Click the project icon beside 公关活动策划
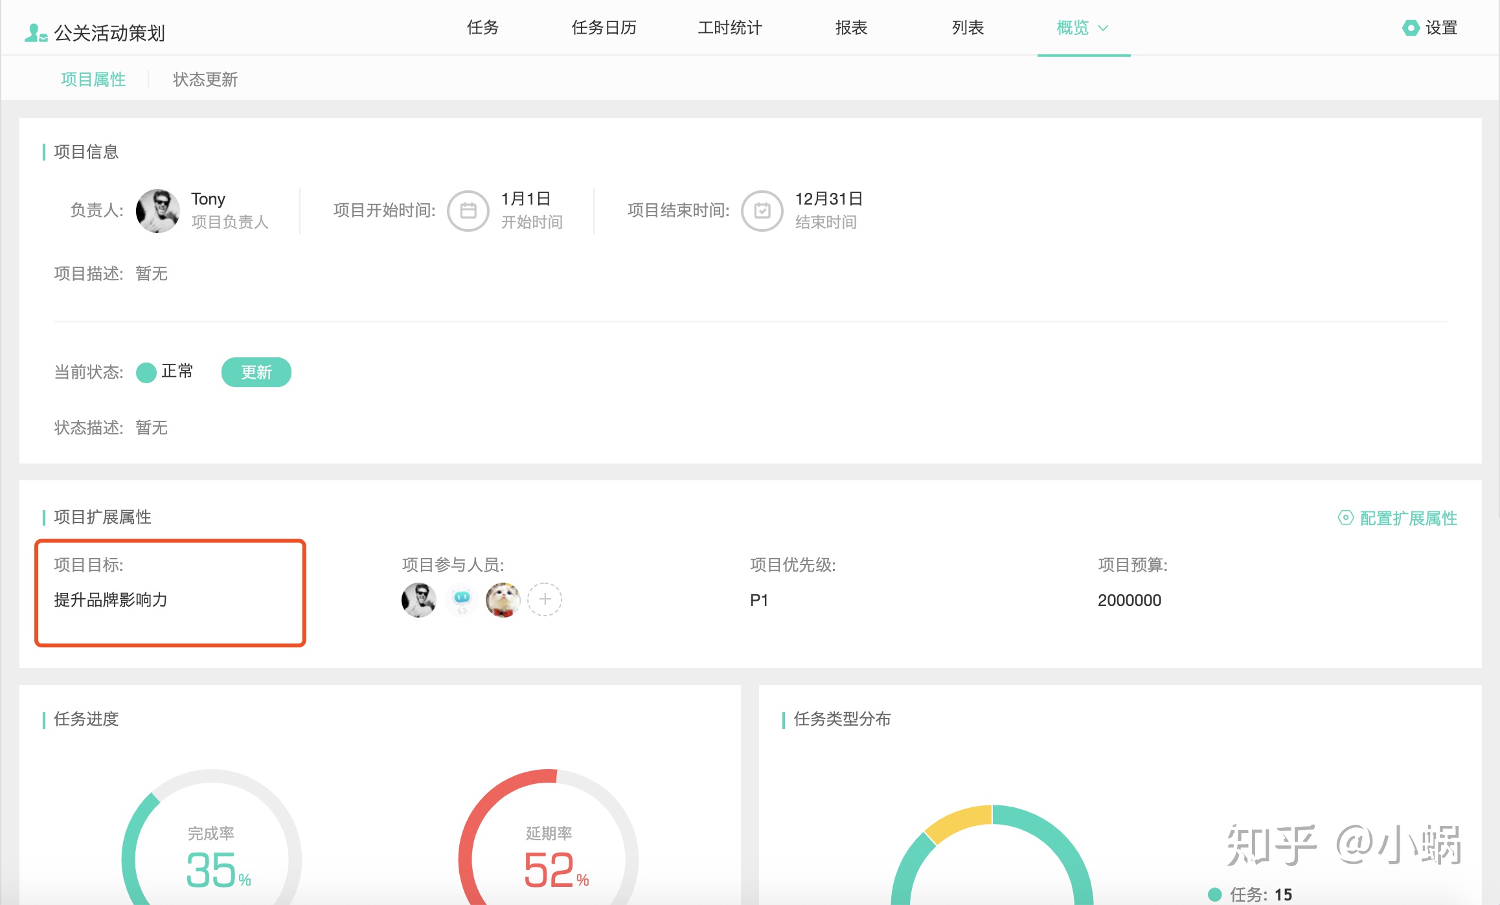 (36, 33)
